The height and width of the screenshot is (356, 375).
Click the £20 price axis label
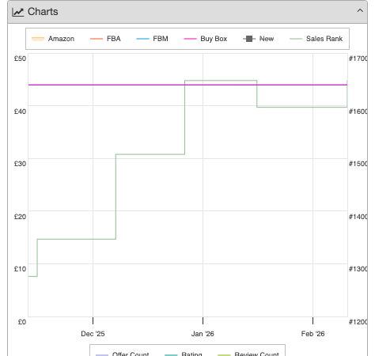coord(20,217)
